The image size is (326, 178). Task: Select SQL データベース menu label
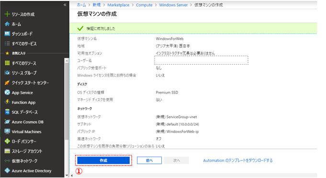(x=25, y=112)
